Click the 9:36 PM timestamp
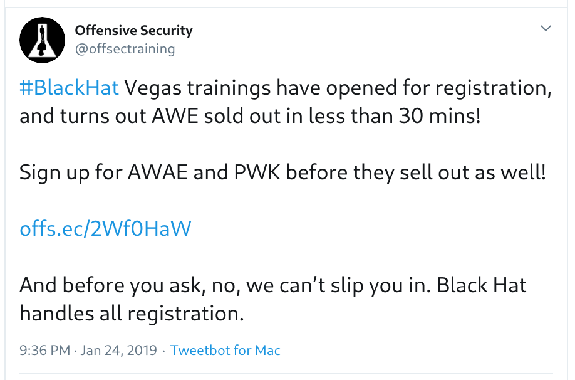Viewport: 575px width, 380px height. point(44,350)
